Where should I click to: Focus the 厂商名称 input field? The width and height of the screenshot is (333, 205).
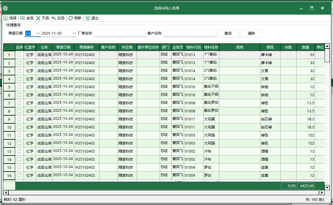click(x=120, y=33)
